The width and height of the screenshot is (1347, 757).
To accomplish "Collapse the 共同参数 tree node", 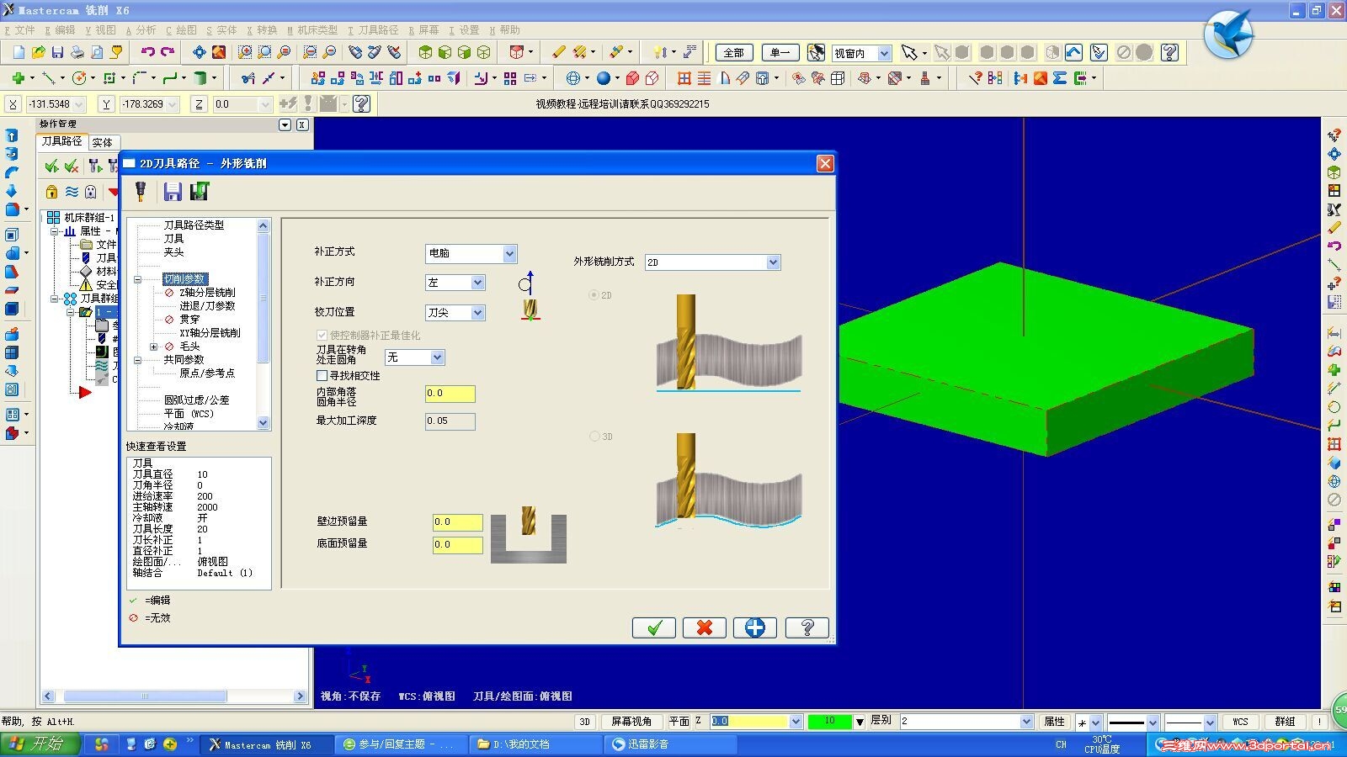I will (x=138, y=360).
